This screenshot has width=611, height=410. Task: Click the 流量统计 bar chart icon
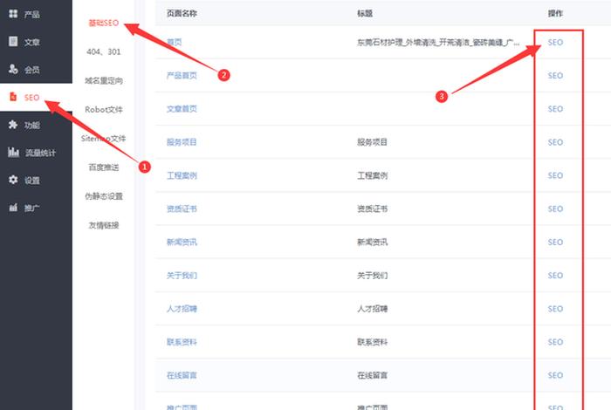coord(13,153)
